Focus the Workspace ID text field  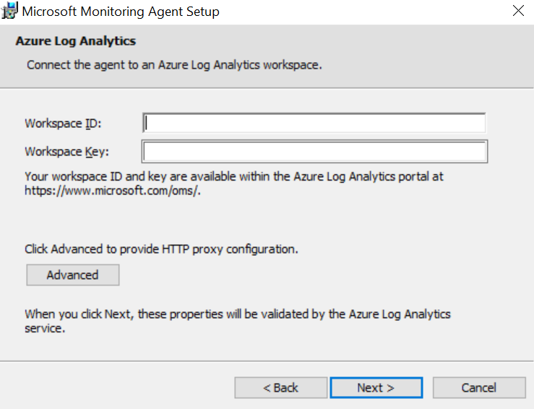[x=314, y=123]
